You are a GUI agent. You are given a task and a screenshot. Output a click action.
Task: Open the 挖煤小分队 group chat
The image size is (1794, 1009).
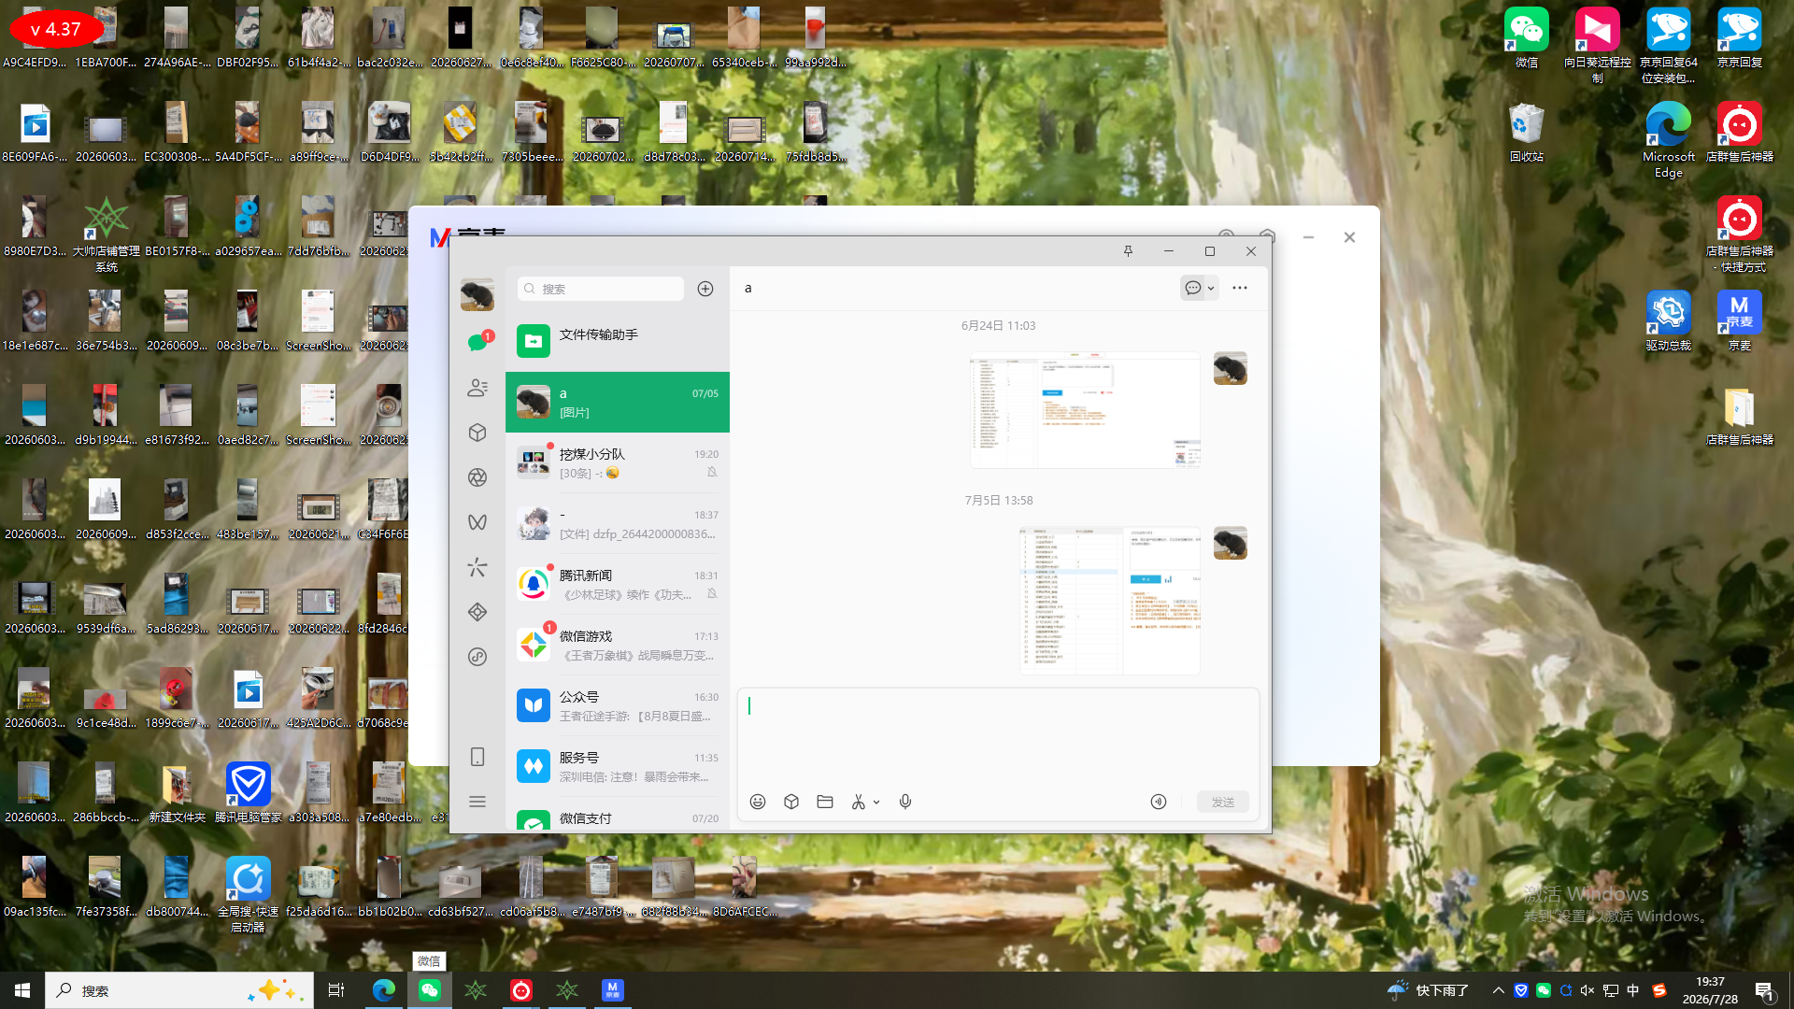coord(618,463)
